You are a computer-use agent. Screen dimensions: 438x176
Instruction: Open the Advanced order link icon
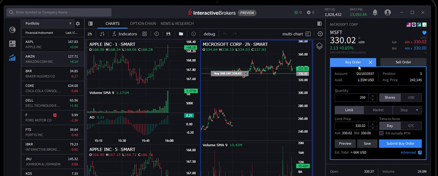[x=419, y=152]
